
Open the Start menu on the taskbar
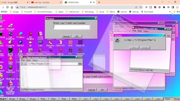[3, 99]
